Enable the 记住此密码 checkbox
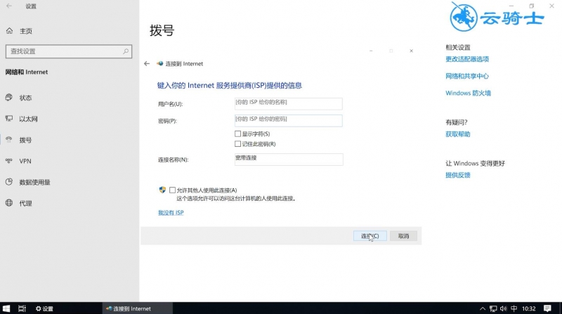 237,144
